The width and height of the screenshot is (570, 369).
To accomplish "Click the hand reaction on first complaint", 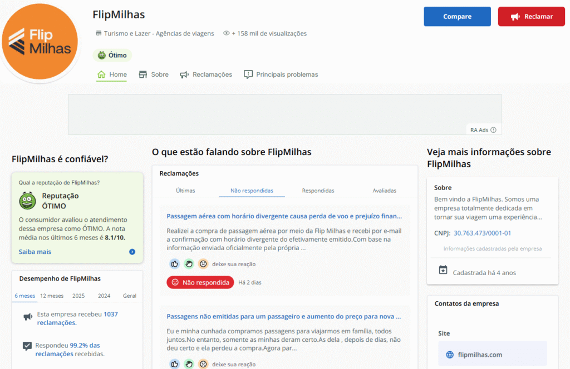I will 189,264.
